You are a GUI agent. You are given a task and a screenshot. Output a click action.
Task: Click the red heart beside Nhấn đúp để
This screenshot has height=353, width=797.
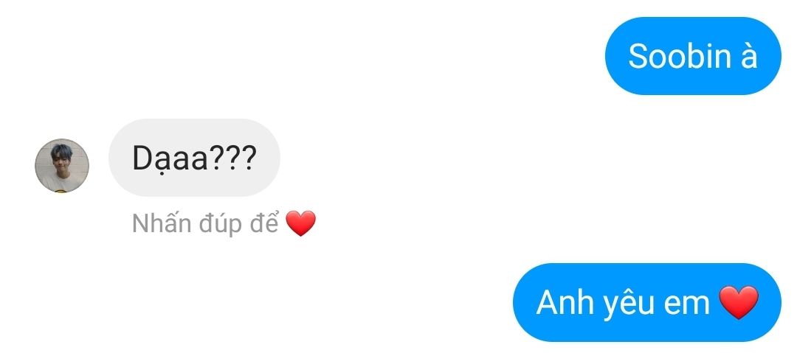coord(301,223)
